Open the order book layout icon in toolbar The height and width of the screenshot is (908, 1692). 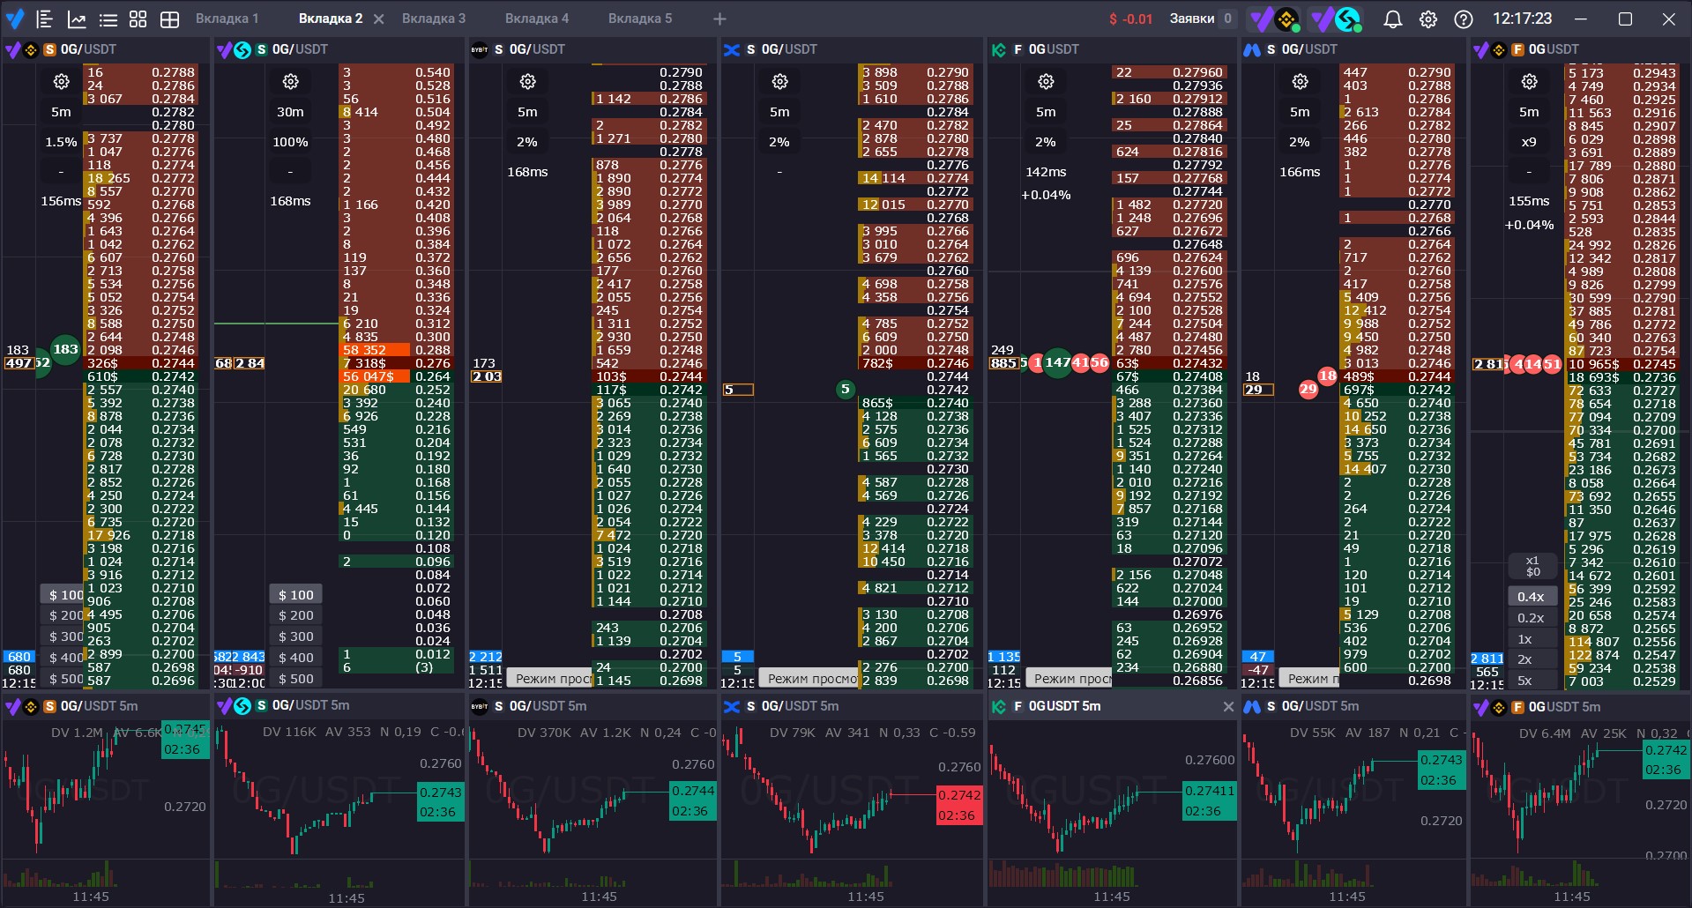pyautogui.click(x=45, y=19)
